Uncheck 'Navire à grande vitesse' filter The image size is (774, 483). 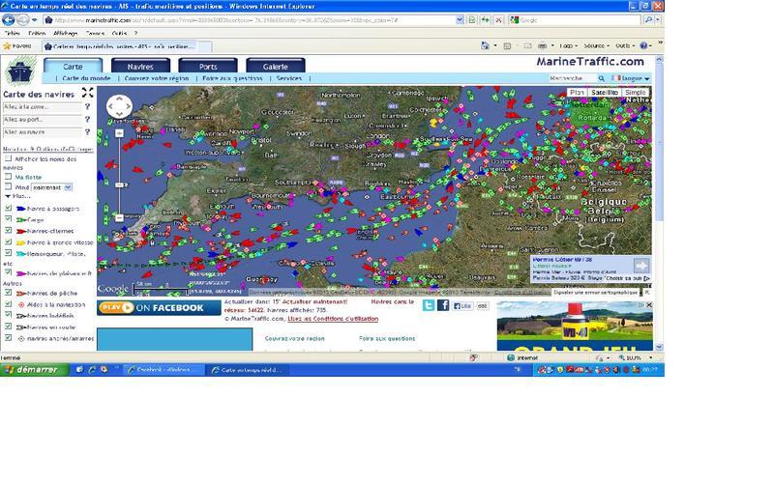(8, 242)
